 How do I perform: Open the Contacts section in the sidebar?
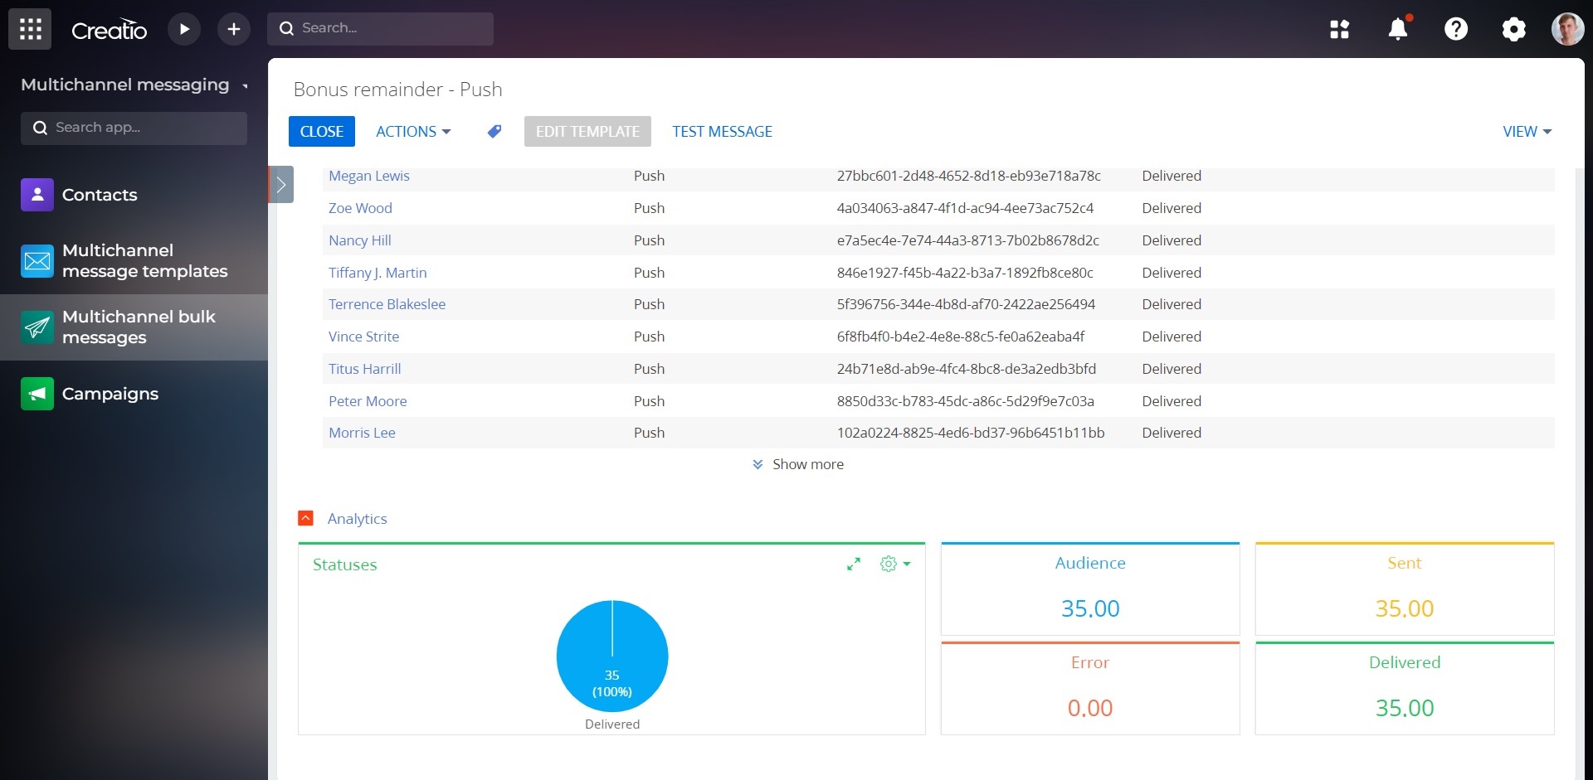tap(100, 195)
